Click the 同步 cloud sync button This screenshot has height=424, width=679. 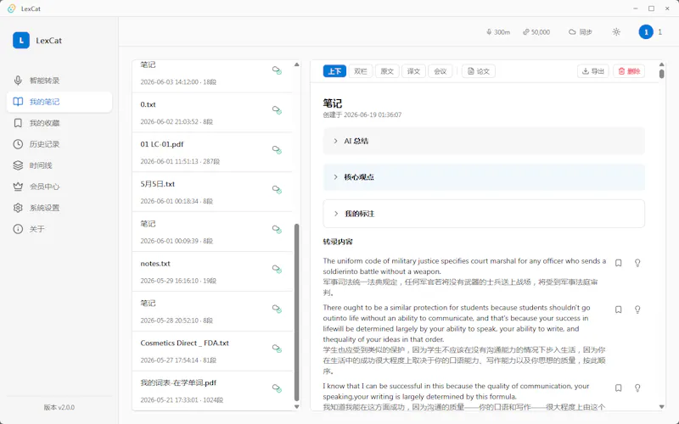581,32
